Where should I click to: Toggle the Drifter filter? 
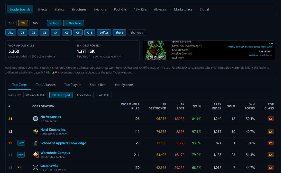pyautogui.click(x=104, y=32)
